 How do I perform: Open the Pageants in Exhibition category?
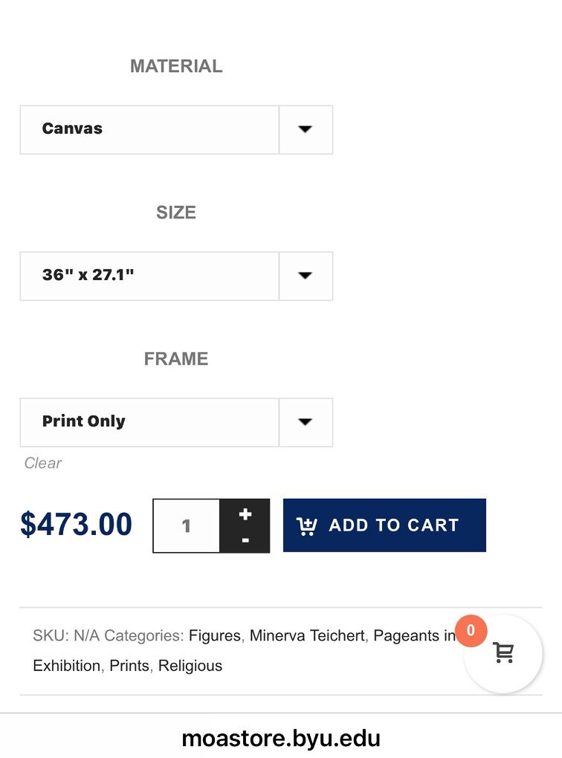tap(413, 636)
